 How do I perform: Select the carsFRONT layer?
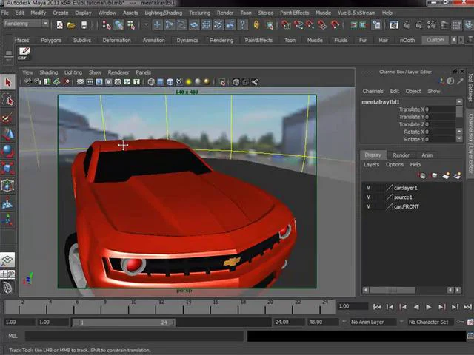click(x=407, y=206)
